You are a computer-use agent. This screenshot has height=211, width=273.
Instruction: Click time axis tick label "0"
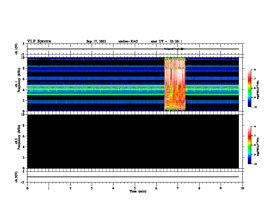coord(27,188)
